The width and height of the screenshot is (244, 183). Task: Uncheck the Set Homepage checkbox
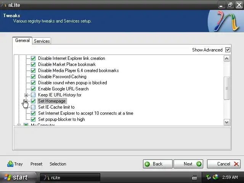click(33, 101)
